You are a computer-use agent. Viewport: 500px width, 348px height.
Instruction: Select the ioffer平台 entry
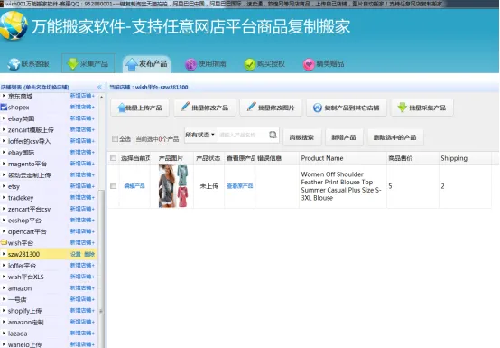click(x=22, y=266)
